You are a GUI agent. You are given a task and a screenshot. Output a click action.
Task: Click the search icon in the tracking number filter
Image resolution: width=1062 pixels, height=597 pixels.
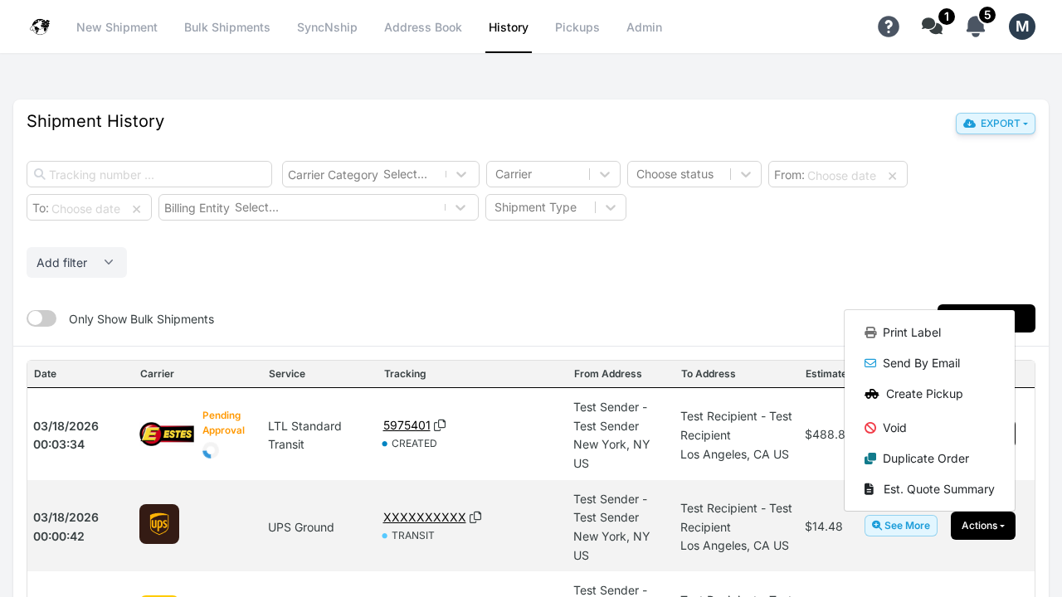40,174
